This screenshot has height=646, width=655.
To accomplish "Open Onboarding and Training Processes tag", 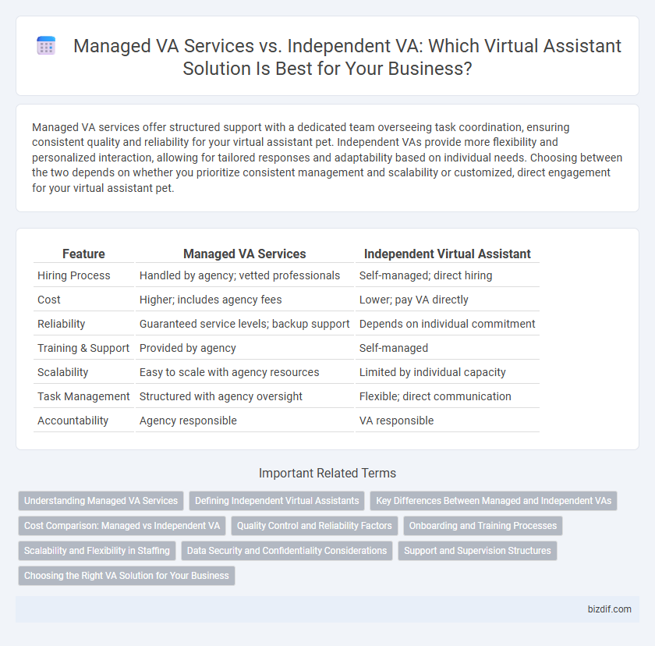I will pos(483,526).
